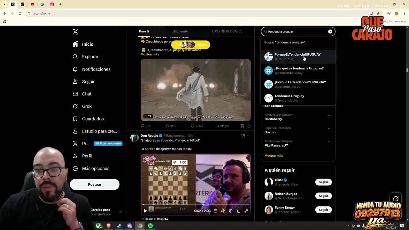Like the post with 10 mil likes
Image resolution: width=409 pixels, height=230 pixels.
pyautogui.click(x=197, y=126)
